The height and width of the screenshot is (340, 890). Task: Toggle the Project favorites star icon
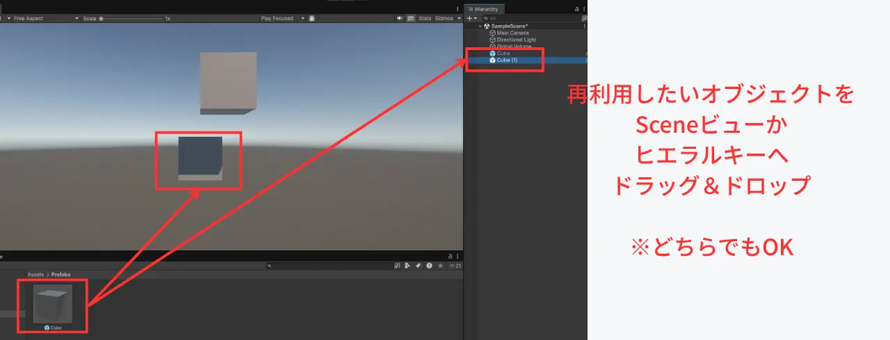pyautogui.click(x=440, y=266)
